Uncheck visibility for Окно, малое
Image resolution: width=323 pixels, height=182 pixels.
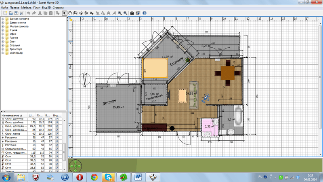pos(57,133)
